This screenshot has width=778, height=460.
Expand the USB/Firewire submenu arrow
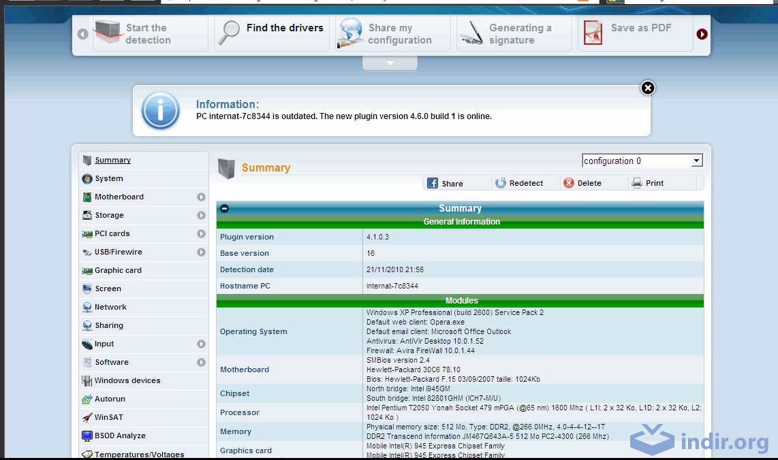point(201,252)
